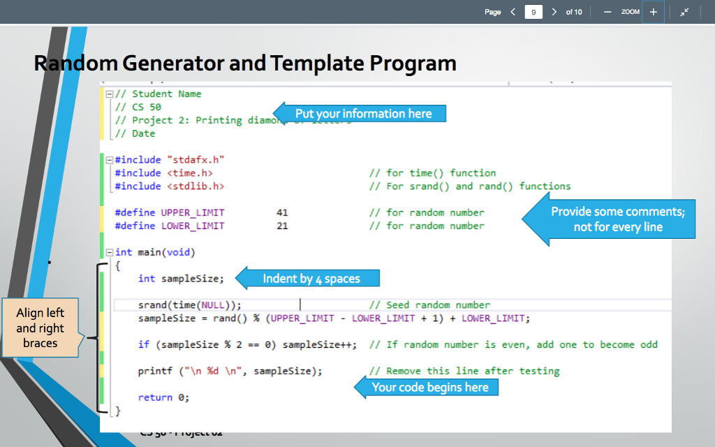Click the "stdafx.h" include string

(x=196, y=160)
